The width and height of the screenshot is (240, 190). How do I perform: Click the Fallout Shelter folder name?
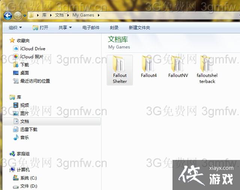(x=120, y=78)
